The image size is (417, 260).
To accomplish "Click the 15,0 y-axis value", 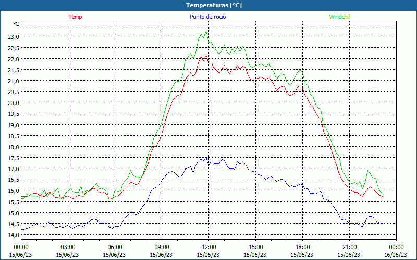I will 14,213.
